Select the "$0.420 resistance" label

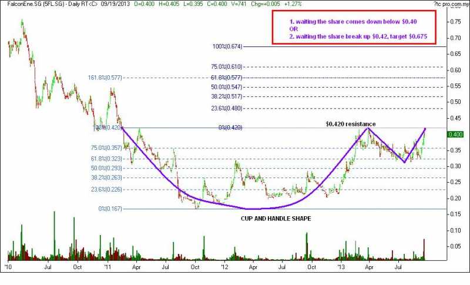(x=351, y=124)
